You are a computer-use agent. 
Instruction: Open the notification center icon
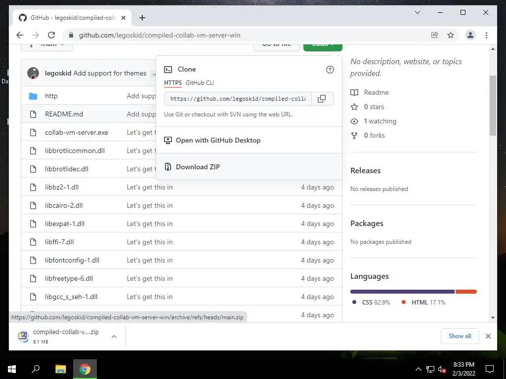490,369
